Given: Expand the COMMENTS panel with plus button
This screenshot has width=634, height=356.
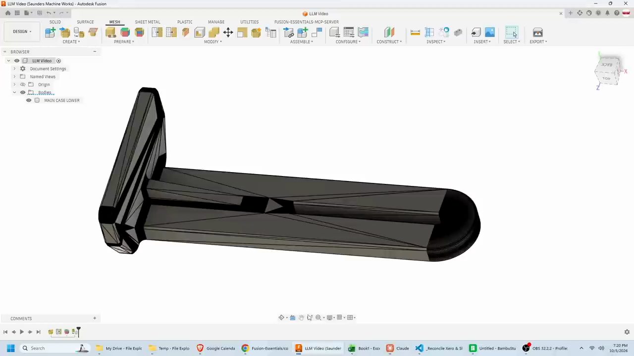Looking at the screenshot, I should 95,318.
